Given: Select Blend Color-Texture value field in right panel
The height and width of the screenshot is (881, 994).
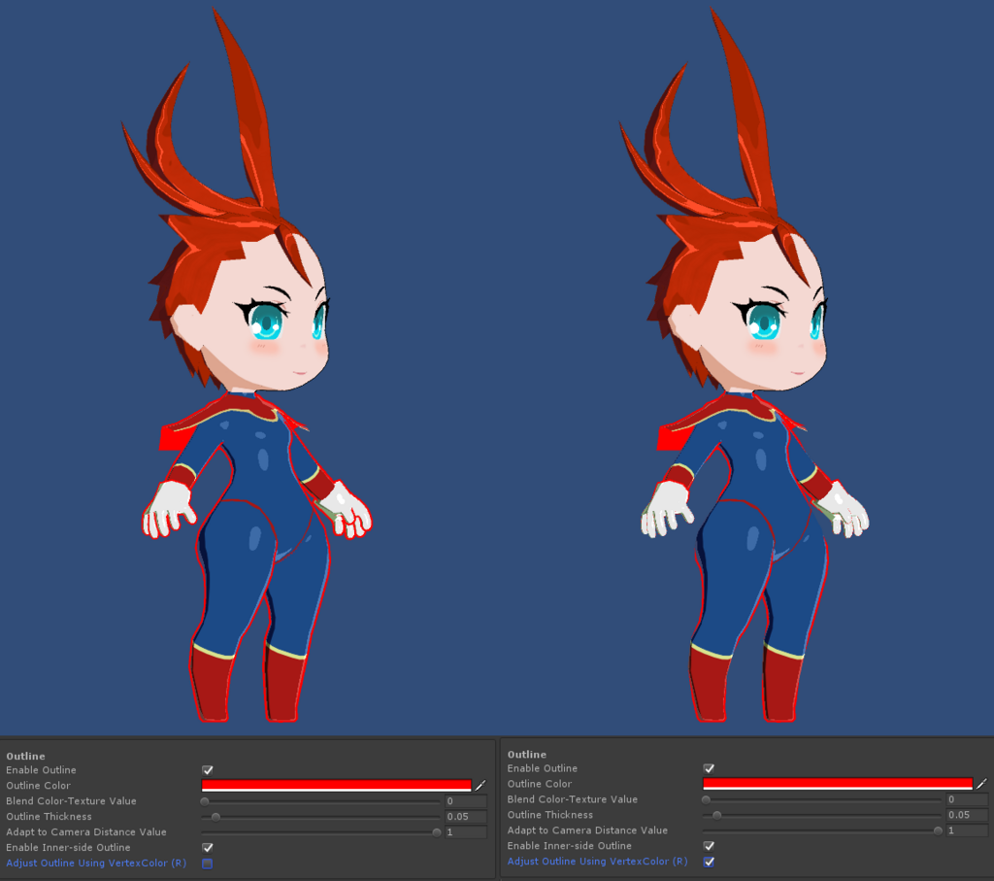Looking at the screenshot, I should pyautogui.click(x=968, y=799).
